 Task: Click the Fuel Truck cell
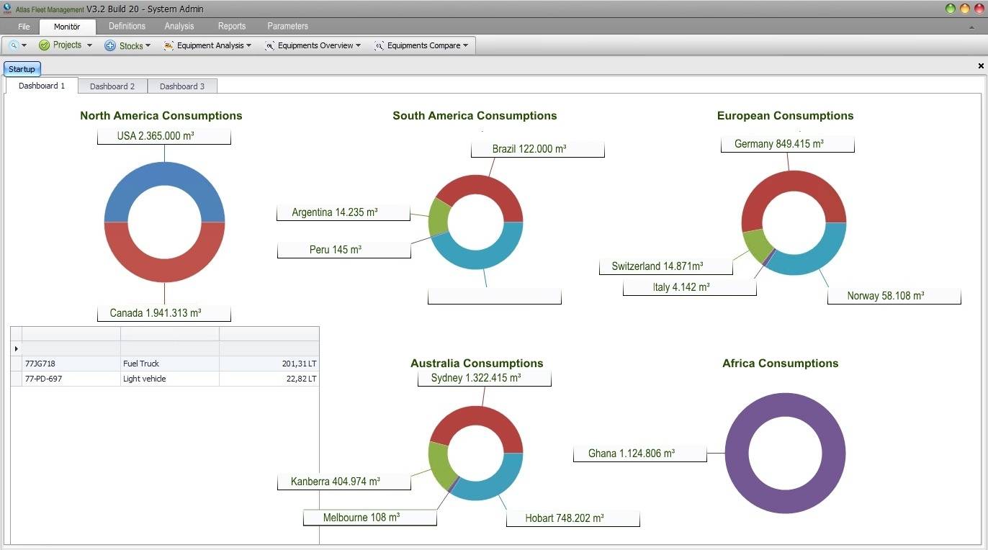pos(170,364)
